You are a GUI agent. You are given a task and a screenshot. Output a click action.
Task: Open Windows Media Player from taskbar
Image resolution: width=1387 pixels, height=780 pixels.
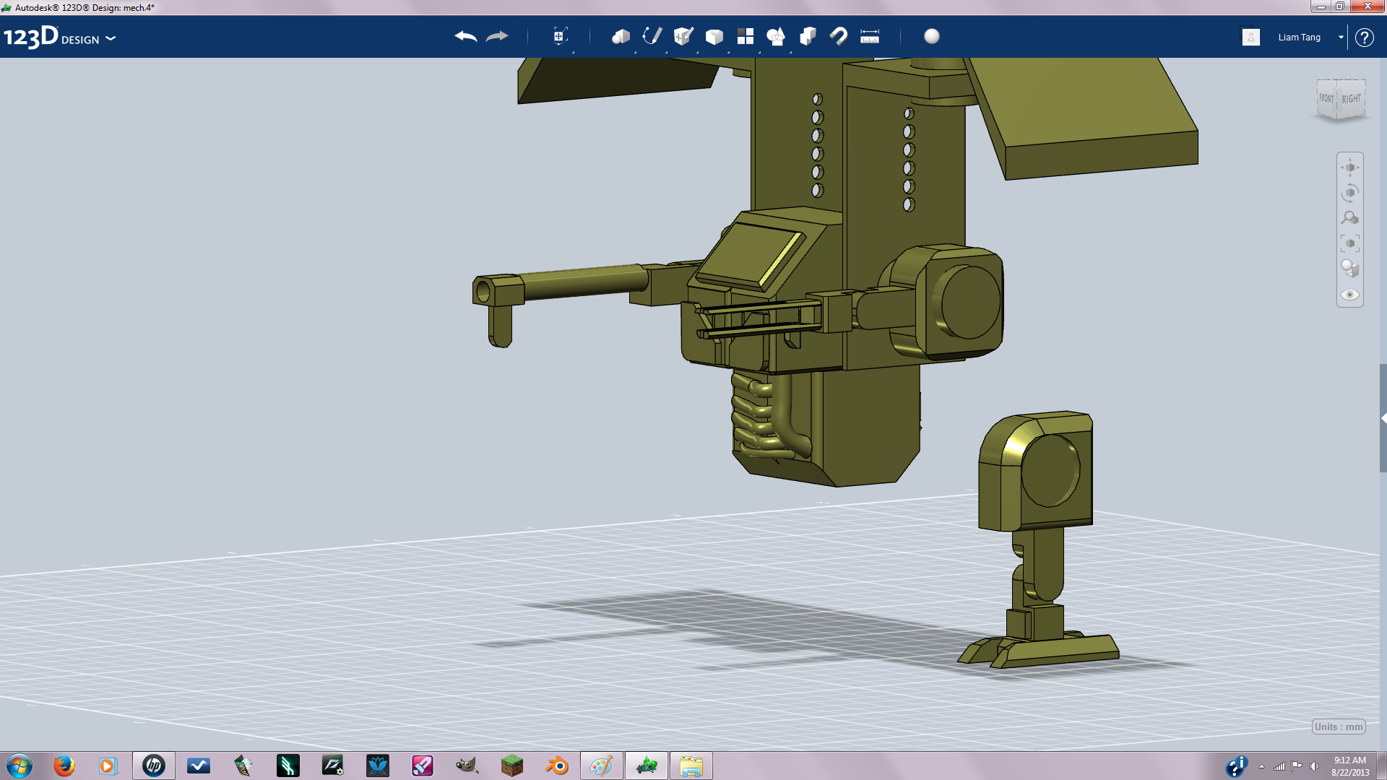[108, 766]
